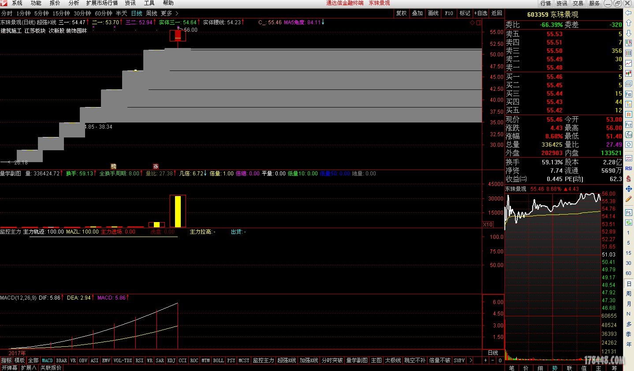Select the 势 tab under intraday chart
The height and width of the screenshot is (371, 634).
(555, 368)
